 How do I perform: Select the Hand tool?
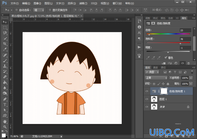[x=5, y=121]
